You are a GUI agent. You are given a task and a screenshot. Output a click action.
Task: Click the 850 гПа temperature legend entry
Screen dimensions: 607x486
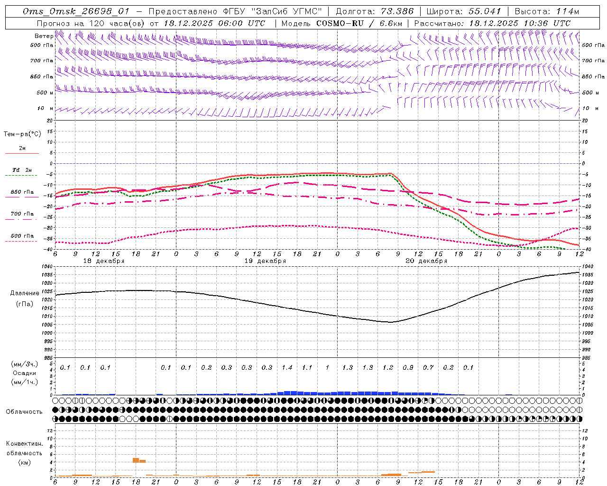coord(22,192)
